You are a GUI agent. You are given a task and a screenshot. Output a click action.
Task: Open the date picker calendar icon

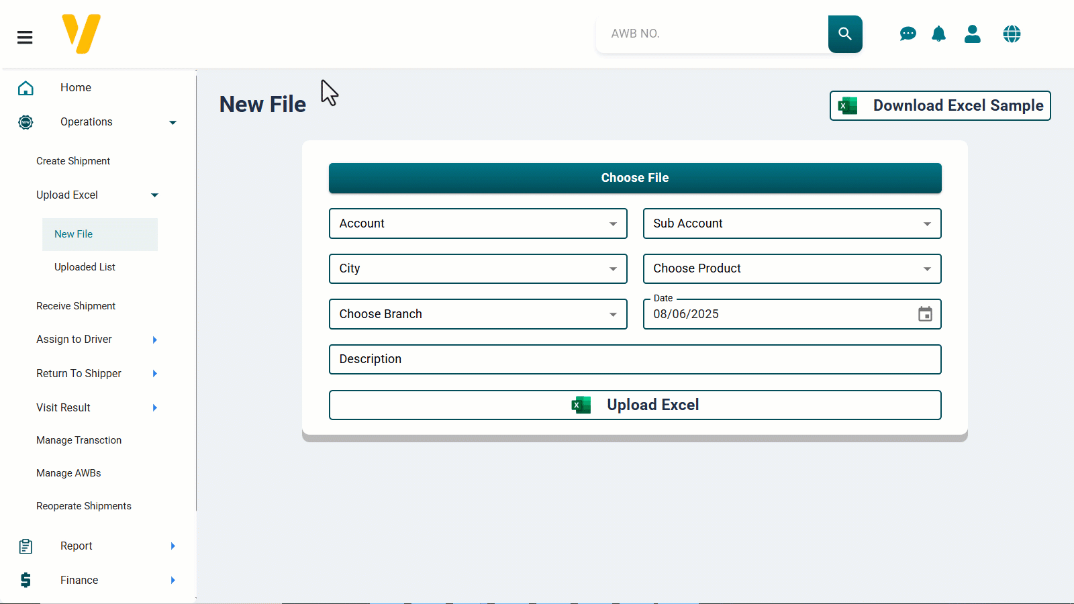point(926,313)
